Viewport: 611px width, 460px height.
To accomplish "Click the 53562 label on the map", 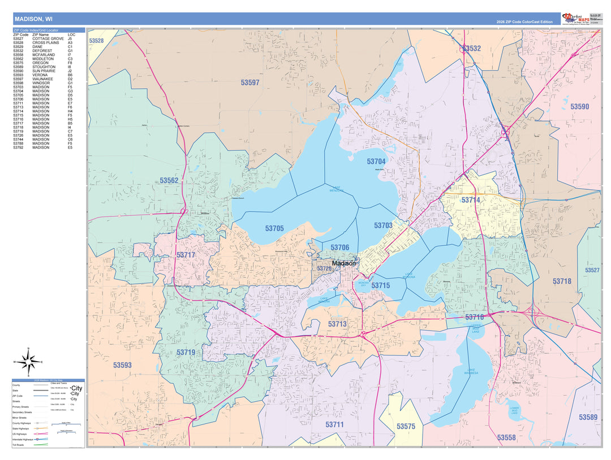I will click(x=169, y=181).
